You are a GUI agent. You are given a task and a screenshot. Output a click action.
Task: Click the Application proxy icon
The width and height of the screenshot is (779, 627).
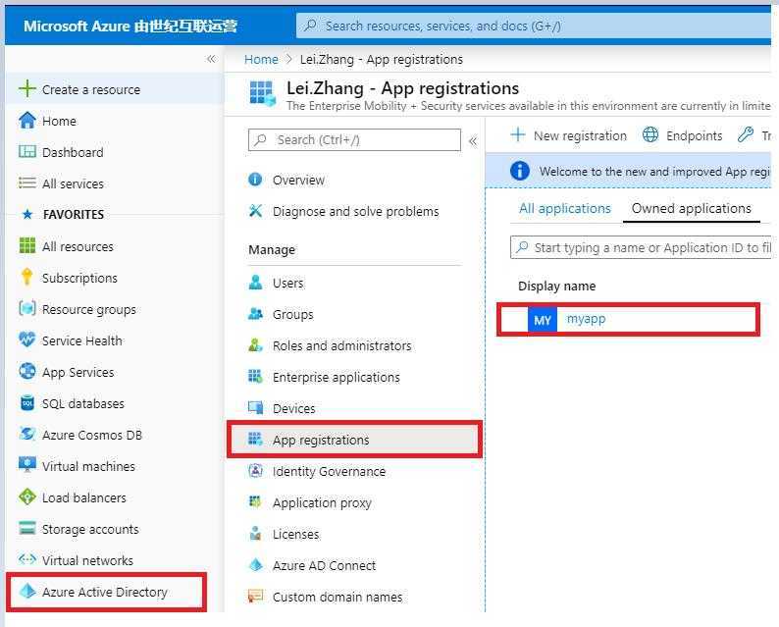pos(255,501)
